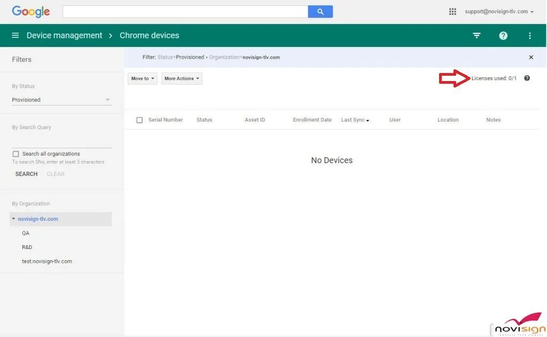This screenshot has width=547, height=337.
Task: Click Device management in the breadcrumb
Action: click(x=64, y=35)
